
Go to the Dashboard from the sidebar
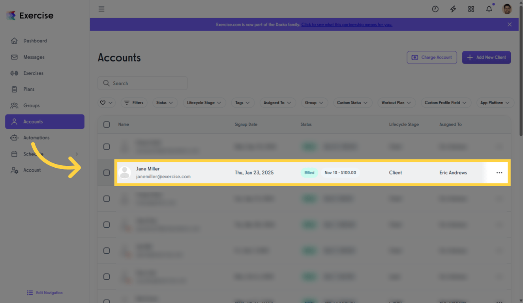[35, 41]
